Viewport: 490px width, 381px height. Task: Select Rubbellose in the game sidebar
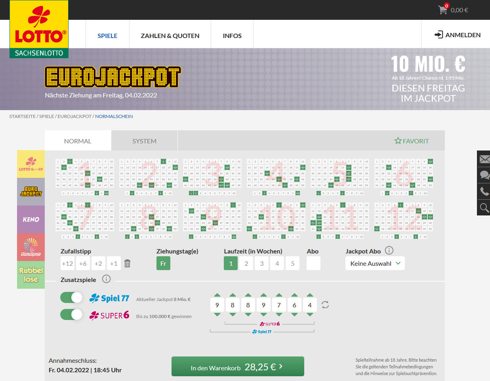point(31,275)
